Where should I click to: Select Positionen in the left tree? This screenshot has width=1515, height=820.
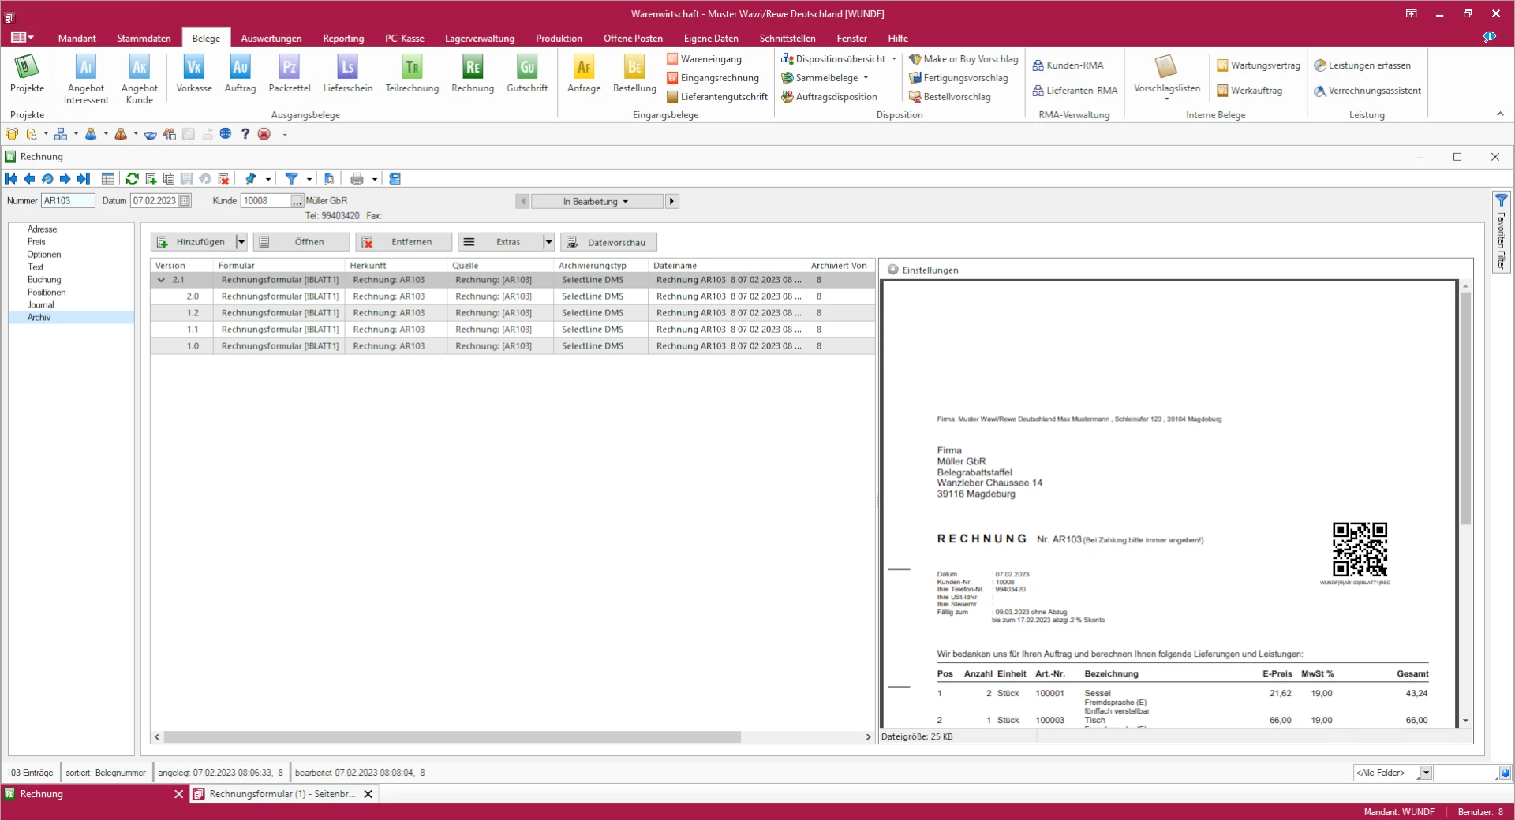[x=47, y=293]
